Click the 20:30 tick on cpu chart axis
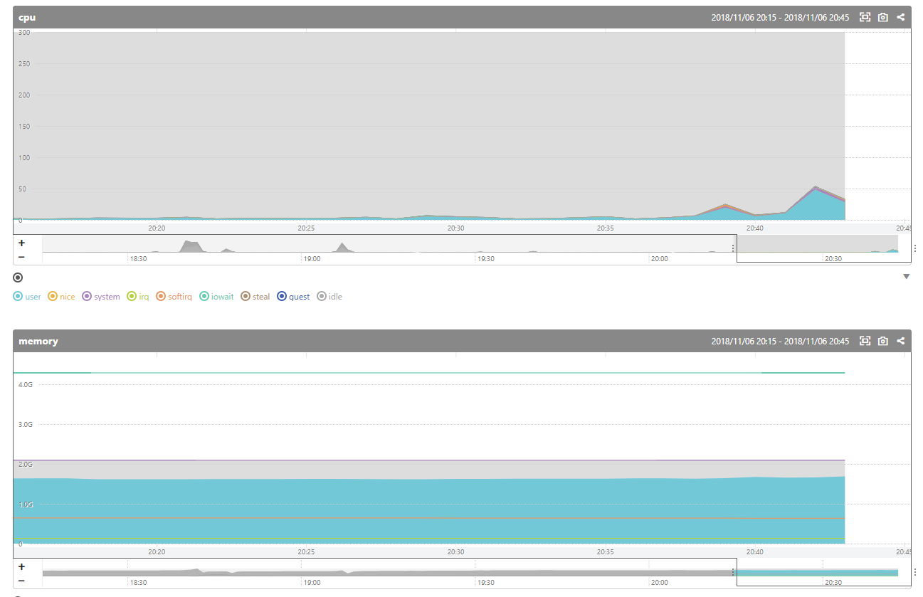This screenshot has width=923, height=597. click(455, 228)
